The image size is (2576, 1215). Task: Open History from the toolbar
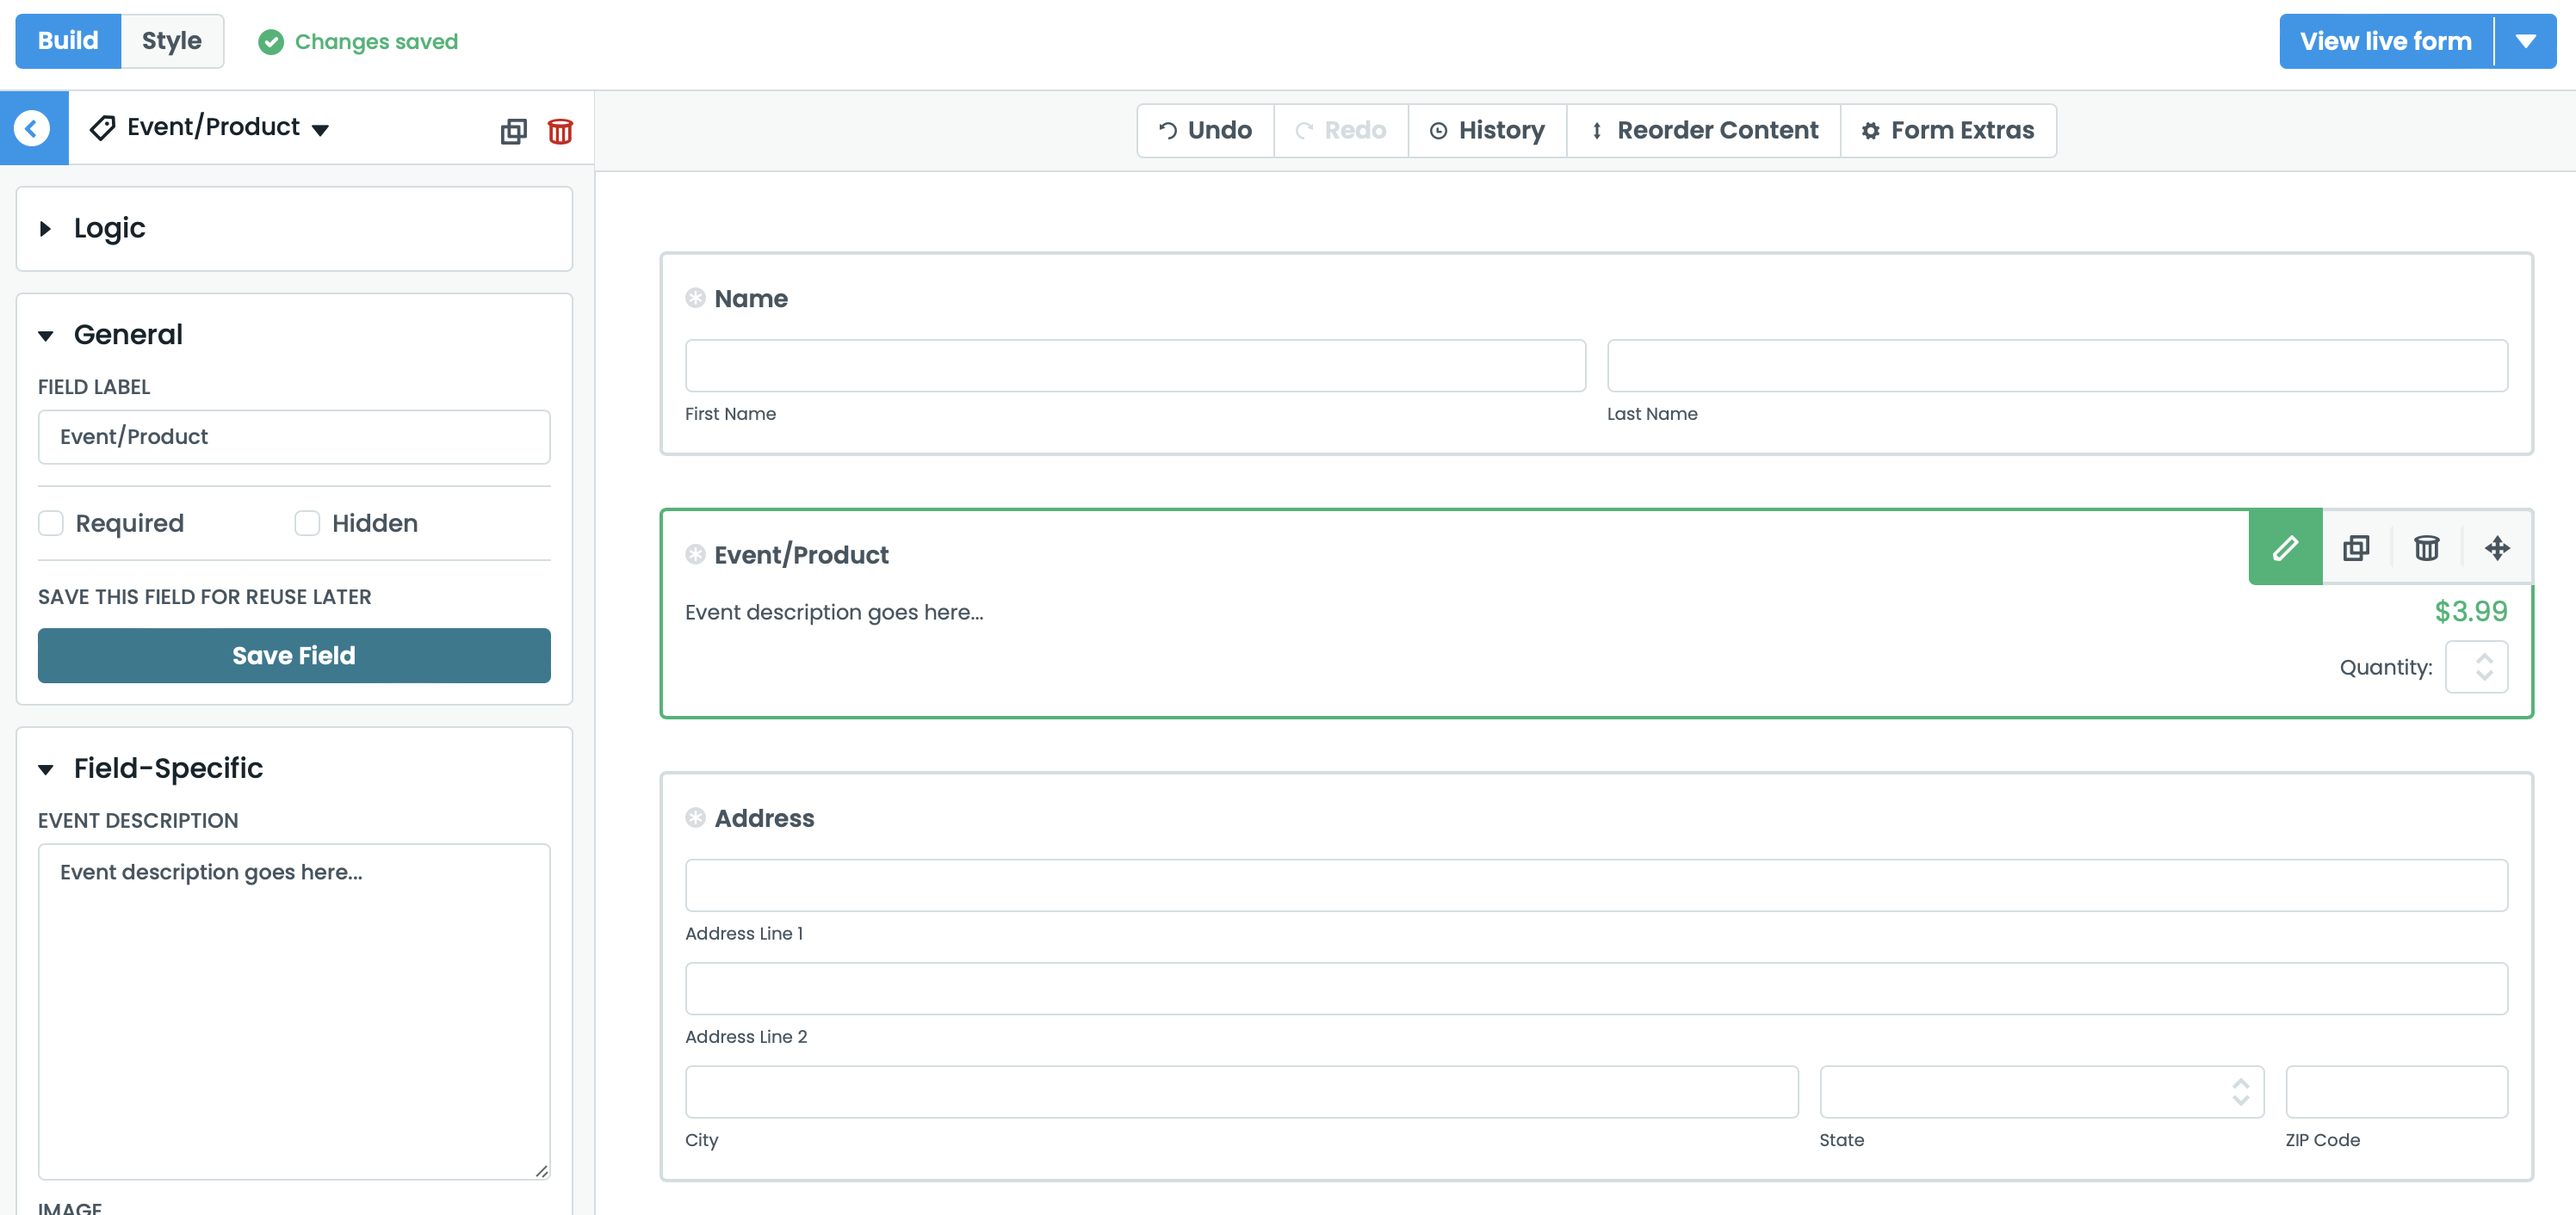[1487, 130]
